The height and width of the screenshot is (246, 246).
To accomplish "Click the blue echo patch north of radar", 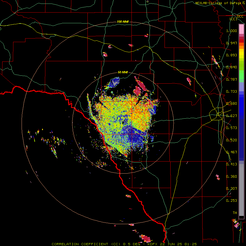I will pos(115,82).
